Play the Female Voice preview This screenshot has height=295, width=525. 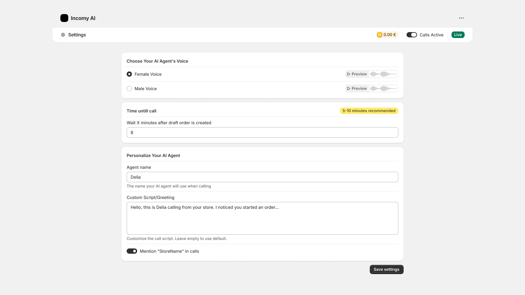(x=357, y=74)
